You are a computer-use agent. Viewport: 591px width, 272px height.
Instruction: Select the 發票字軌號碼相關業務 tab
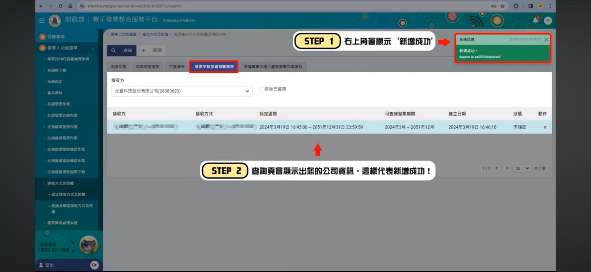pos(214,67)
